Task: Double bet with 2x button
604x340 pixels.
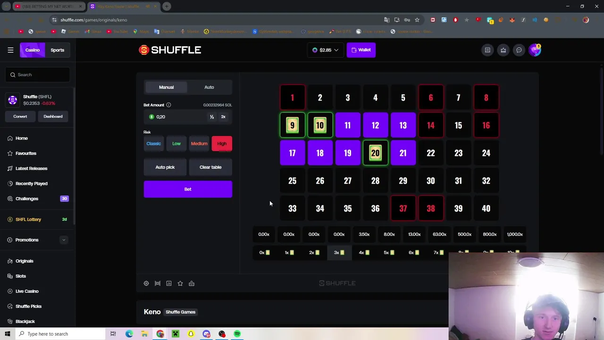Action: pos(223,117)
